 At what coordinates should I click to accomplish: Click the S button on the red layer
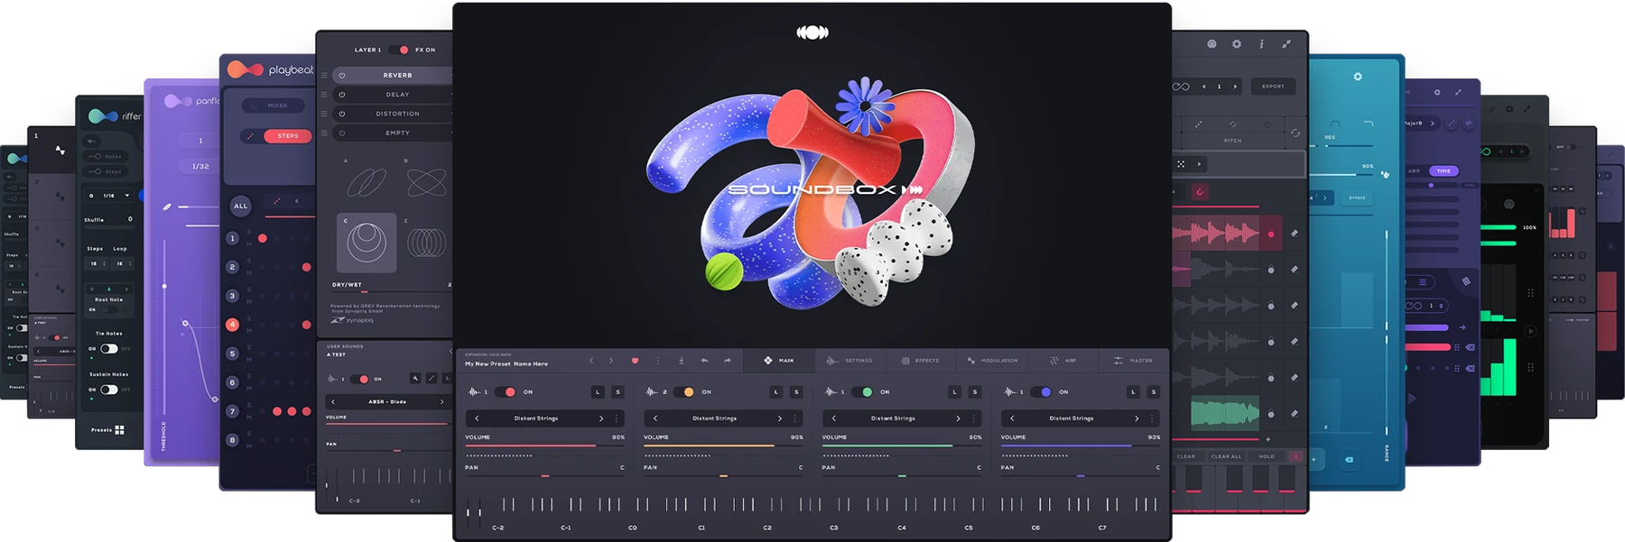click(x=618, y=392)
